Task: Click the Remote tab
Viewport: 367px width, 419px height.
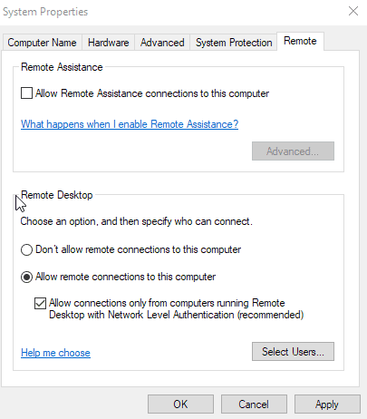Action: tap(300, 41)
